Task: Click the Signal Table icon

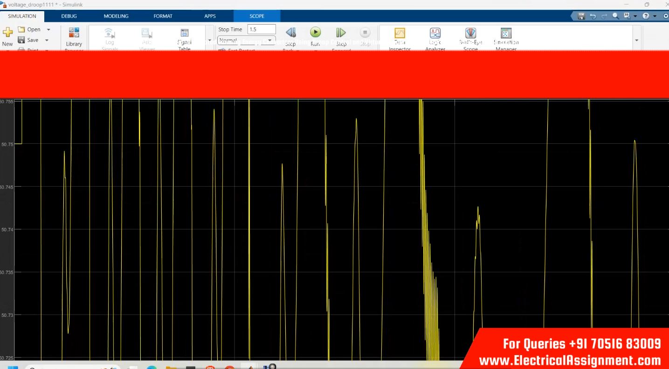Action: (184, 34)
